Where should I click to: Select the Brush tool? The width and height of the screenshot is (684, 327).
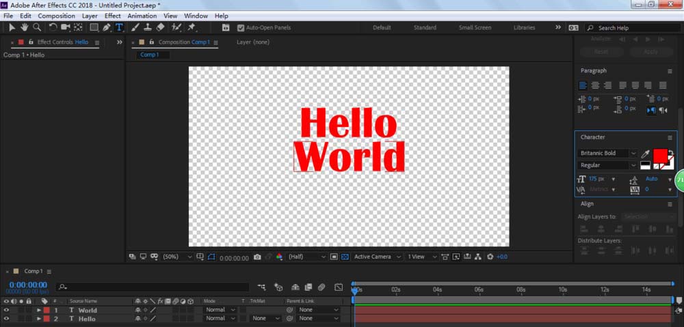pyautogui.click(x=135, y=28)
